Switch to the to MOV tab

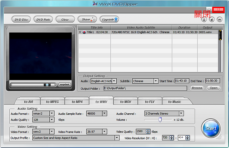pyautogui.click(x=126, y=102)
